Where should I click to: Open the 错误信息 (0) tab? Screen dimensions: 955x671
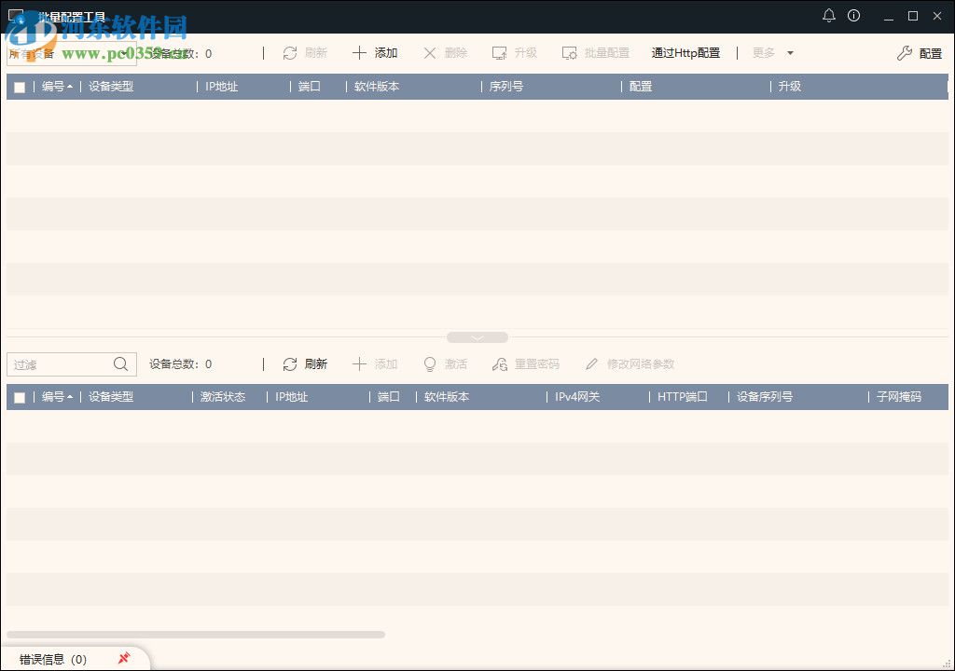point(53,660)
